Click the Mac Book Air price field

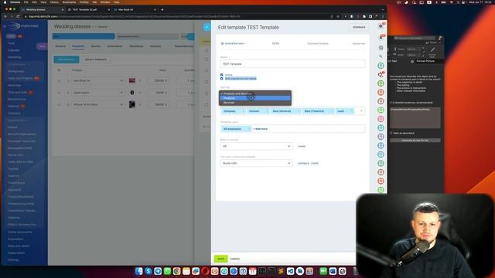159,80
